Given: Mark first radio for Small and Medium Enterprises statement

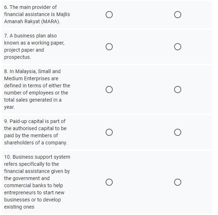Looking at the screenshot, I should click(109, 89).
